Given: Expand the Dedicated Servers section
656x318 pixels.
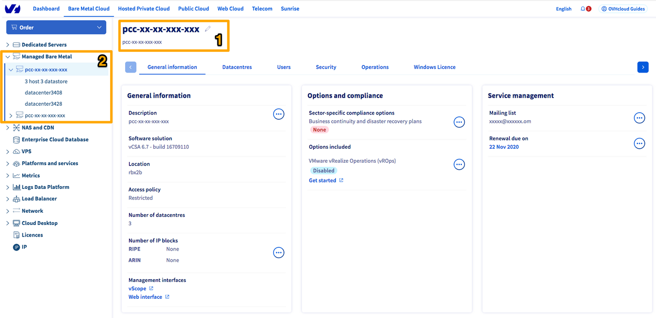Looking at the screenshot, I should tap(7, 45).
